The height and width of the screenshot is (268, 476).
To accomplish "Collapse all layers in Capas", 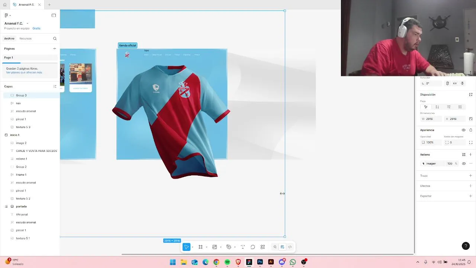I will tap(55, 86).
